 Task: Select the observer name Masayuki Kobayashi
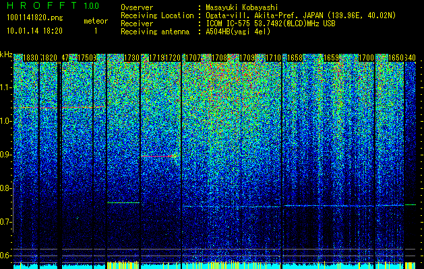(242, 7)
